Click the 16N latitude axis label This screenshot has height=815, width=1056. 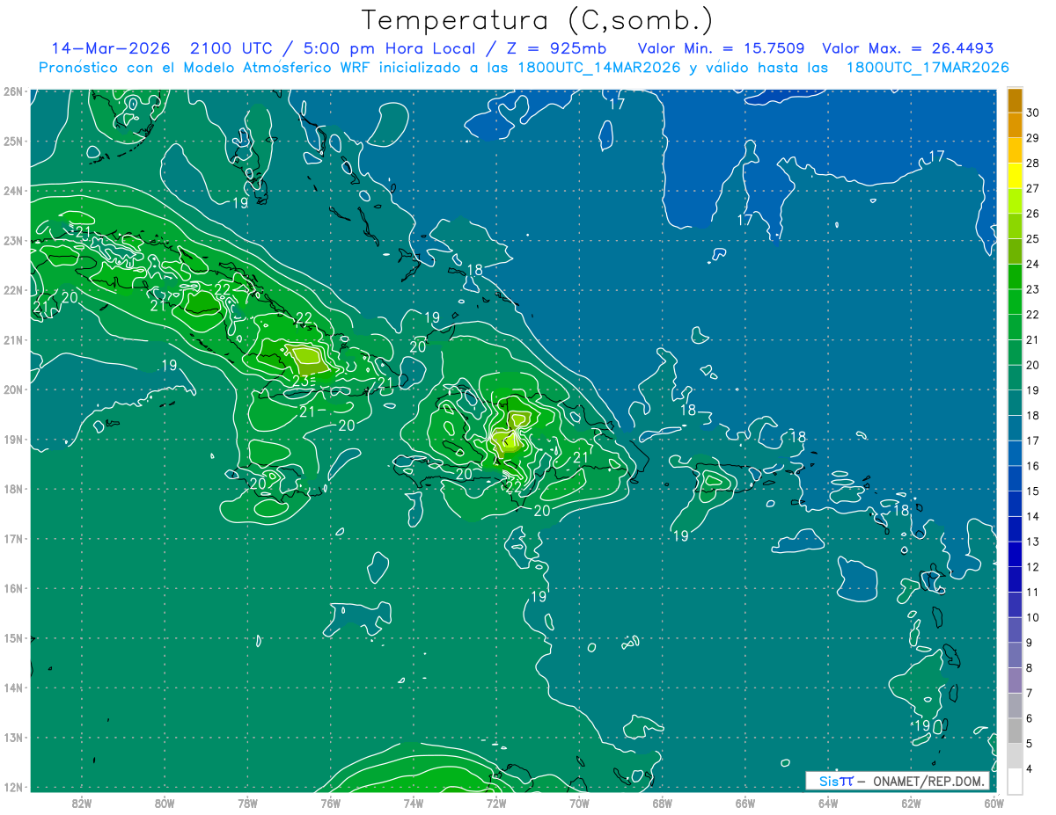(13, 588)
